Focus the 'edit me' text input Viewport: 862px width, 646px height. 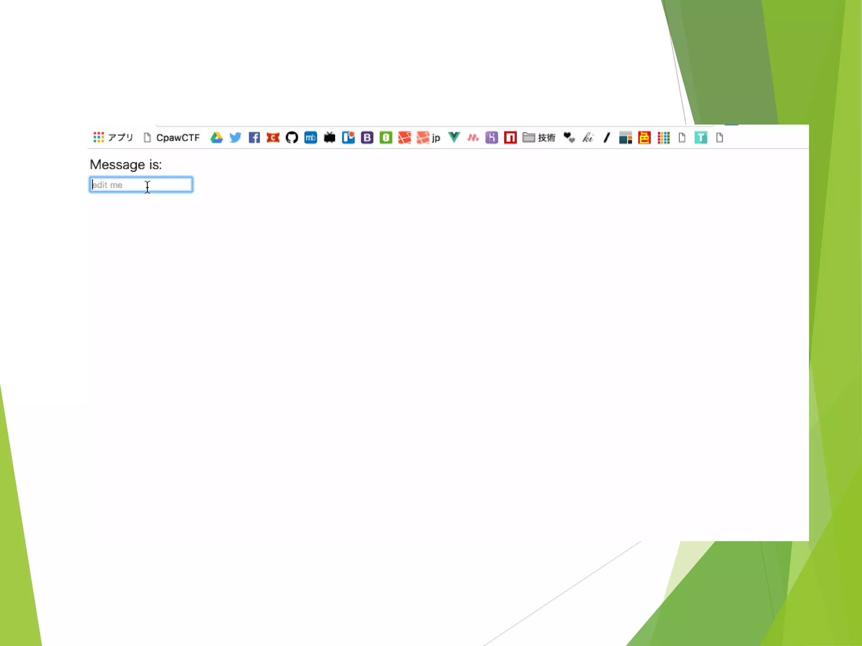(141, 185)
